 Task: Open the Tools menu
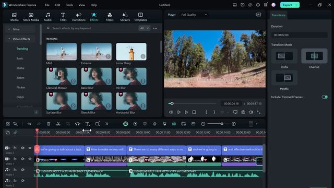69,5
